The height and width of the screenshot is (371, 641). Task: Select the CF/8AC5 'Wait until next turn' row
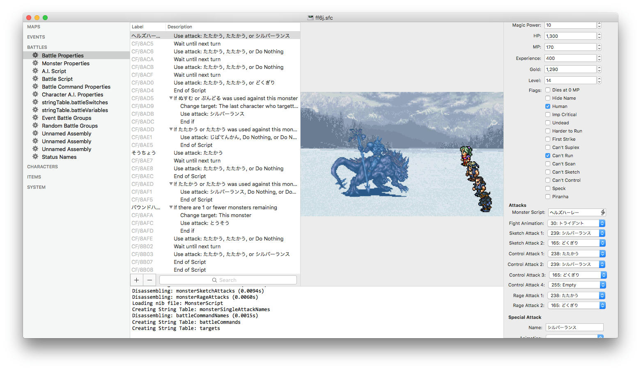pyautogui.click(x=215, y=44)
